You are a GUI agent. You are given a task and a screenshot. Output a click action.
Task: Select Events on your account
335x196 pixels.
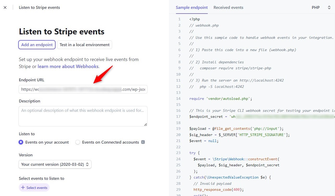[x=21, y=142]
